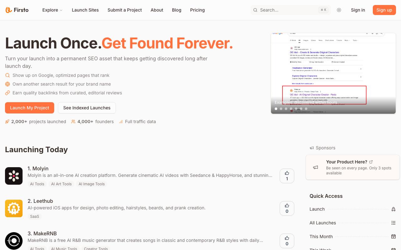The height and width of the screenshot is (250, 401).
Task: Open the Pricing page
Action: pyautogui.click(x=197, y=10)
